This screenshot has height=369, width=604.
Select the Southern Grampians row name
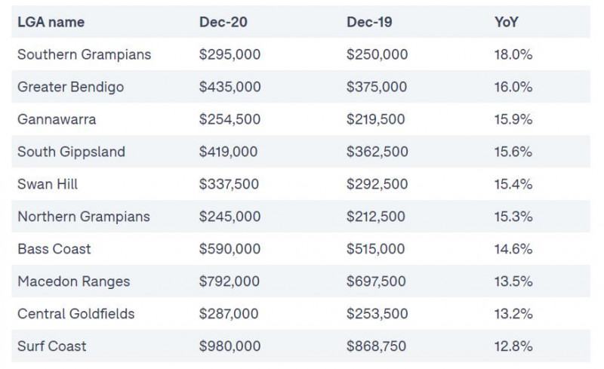[x=84, y=54]
